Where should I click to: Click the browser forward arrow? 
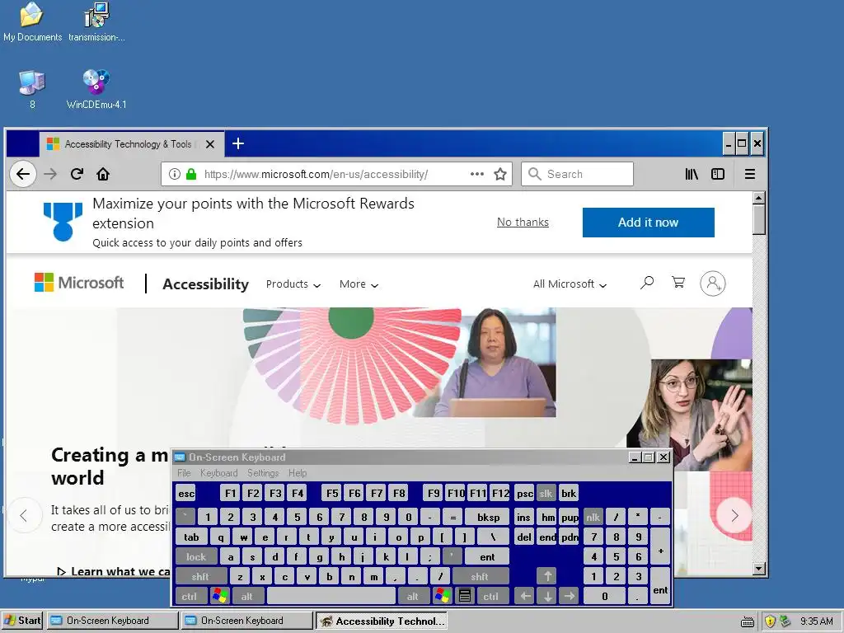pyautogui.click(x=50, y=174)
